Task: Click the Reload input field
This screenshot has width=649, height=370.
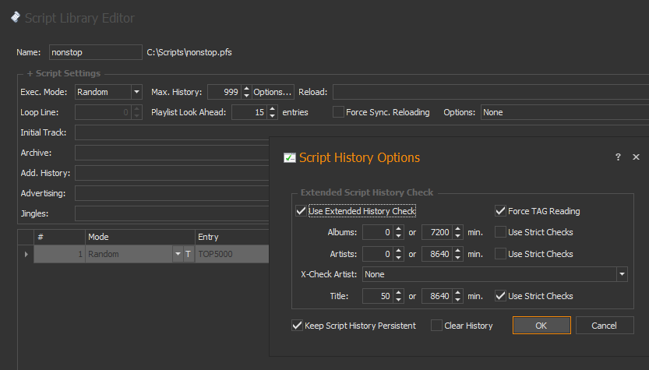Action: pos(491,92)
